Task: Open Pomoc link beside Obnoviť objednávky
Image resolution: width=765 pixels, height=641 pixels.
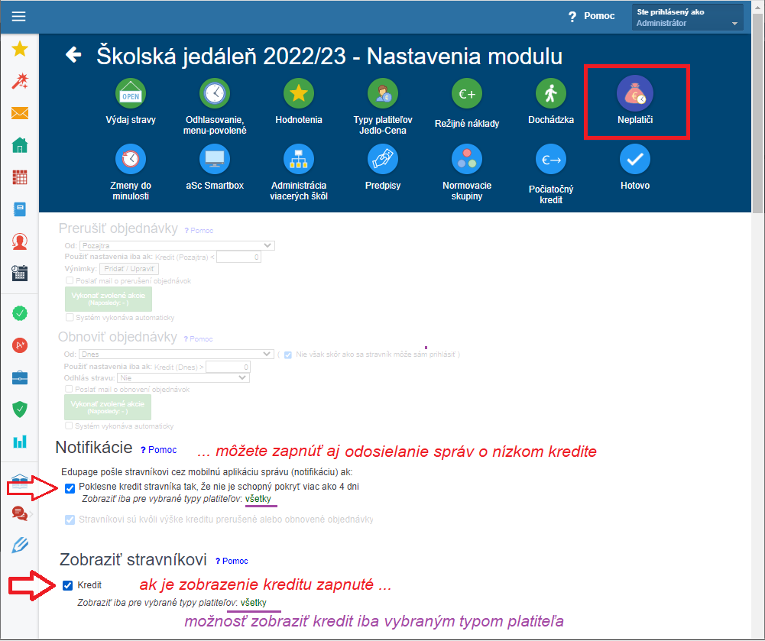Action: pyautogui.click(x=198, y=339)
